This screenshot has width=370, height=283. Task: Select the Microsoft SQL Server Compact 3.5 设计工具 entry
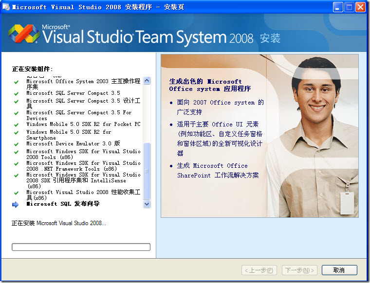84,104
